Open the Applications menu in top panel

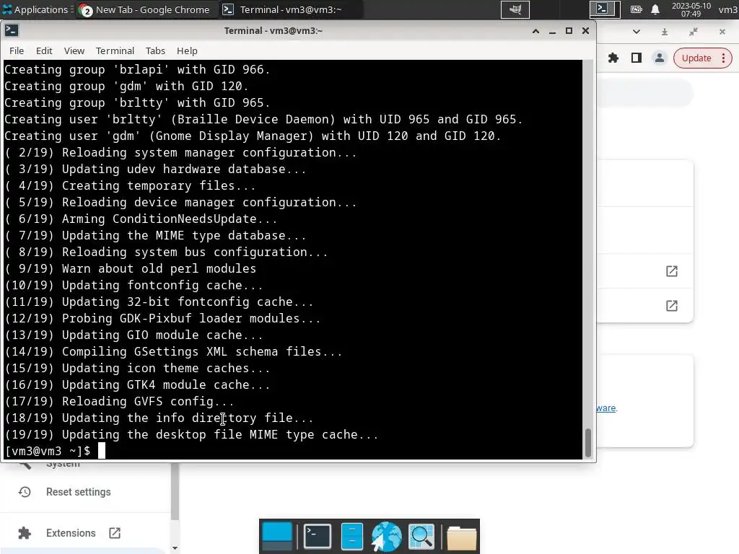tap(35, 9)
